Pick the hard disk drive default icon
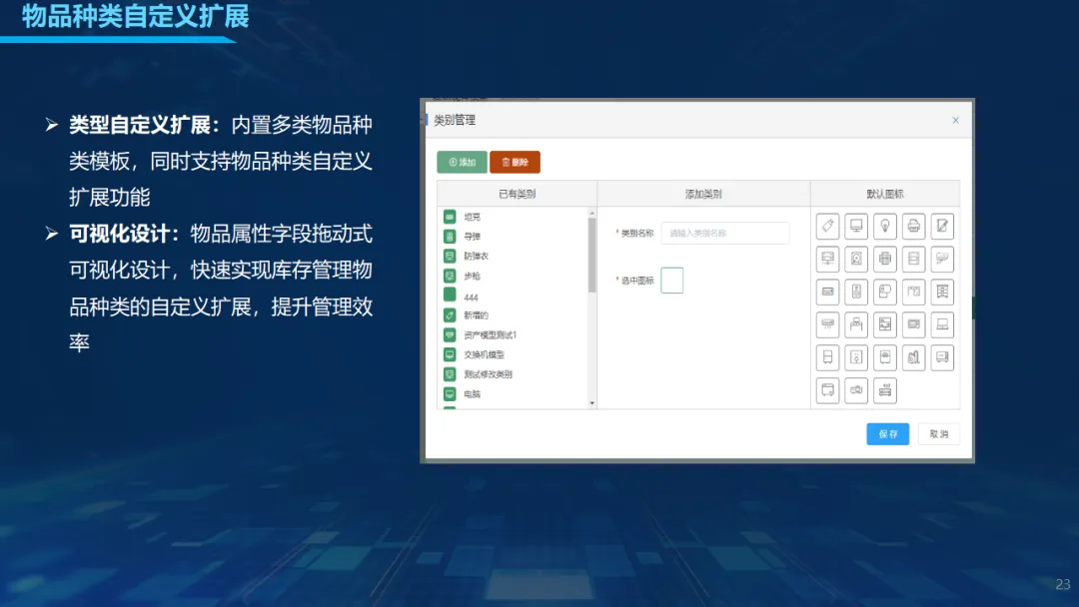 pyautogui.click(x=856, y=260)
